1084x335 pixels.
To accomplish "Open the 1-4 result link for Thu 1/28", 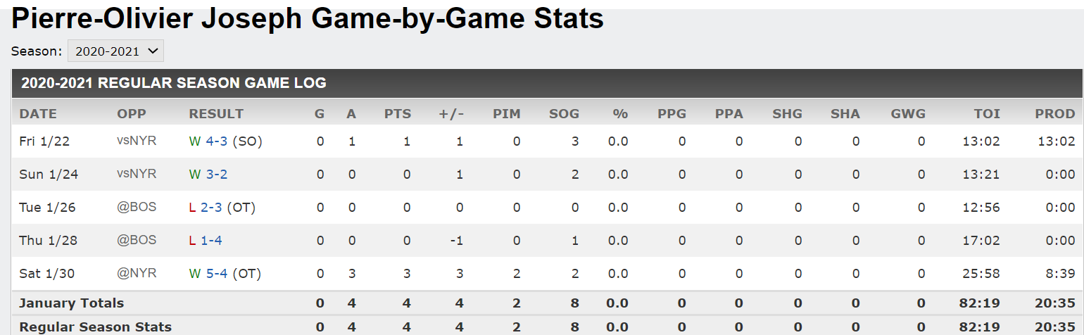I will point(212,241).
